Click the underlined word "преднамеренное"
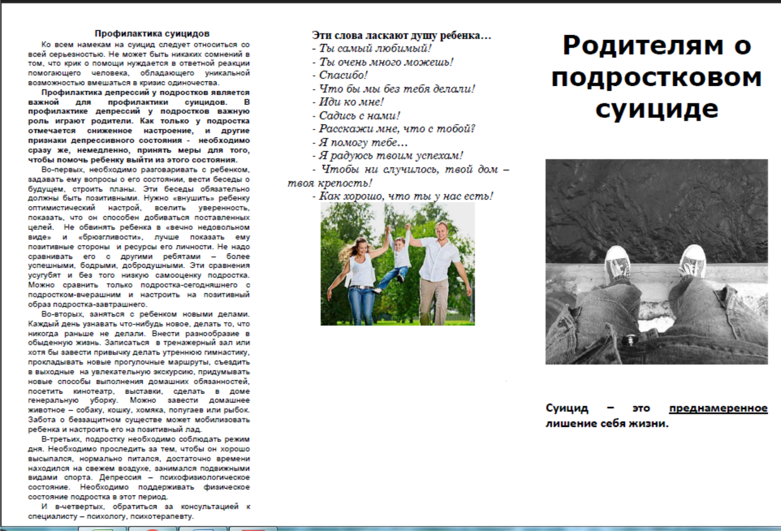781x531 pixels. (x=718, y=408)
